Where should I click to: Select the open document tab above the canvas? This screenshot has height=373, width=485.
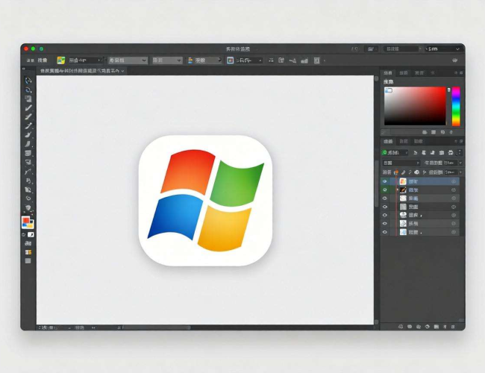click(82, 71)
